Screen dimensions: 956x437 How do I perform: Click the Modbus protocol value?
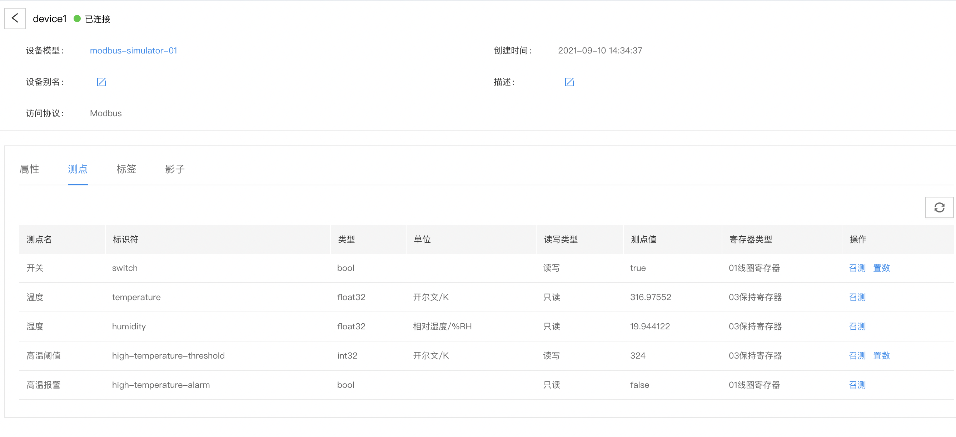[106, 113]
